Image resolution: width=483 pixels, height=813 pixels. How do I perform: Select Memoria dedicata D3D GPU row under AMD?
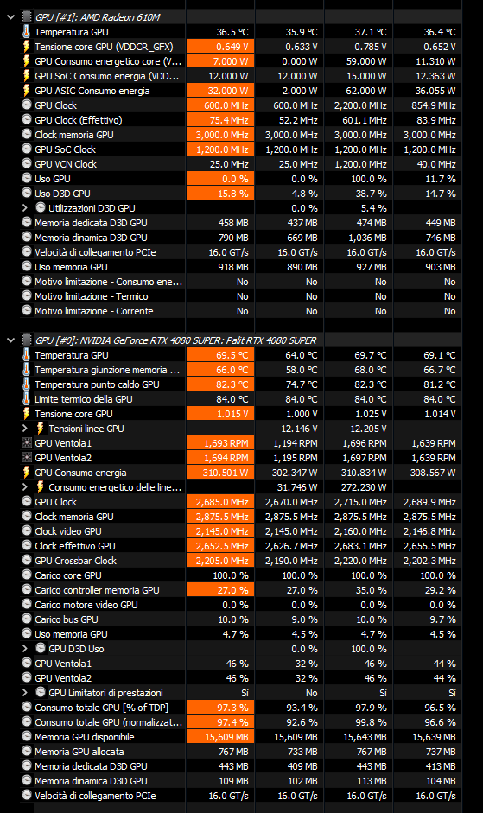[241, 223]
